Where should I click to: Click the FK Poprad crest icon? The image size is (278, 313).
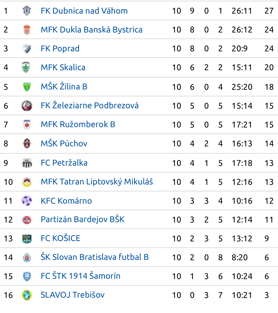point(27,49)
